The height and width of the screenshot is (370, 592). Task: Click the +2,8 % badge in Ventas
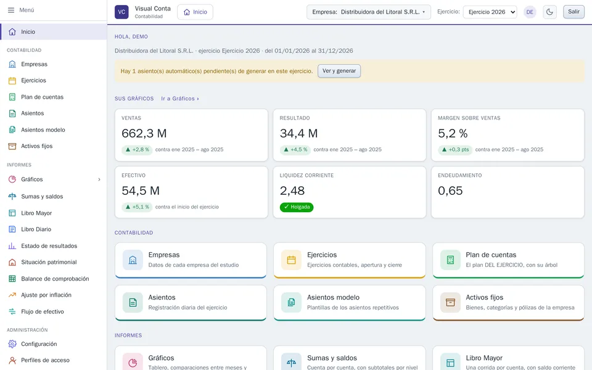pos(137,149)
